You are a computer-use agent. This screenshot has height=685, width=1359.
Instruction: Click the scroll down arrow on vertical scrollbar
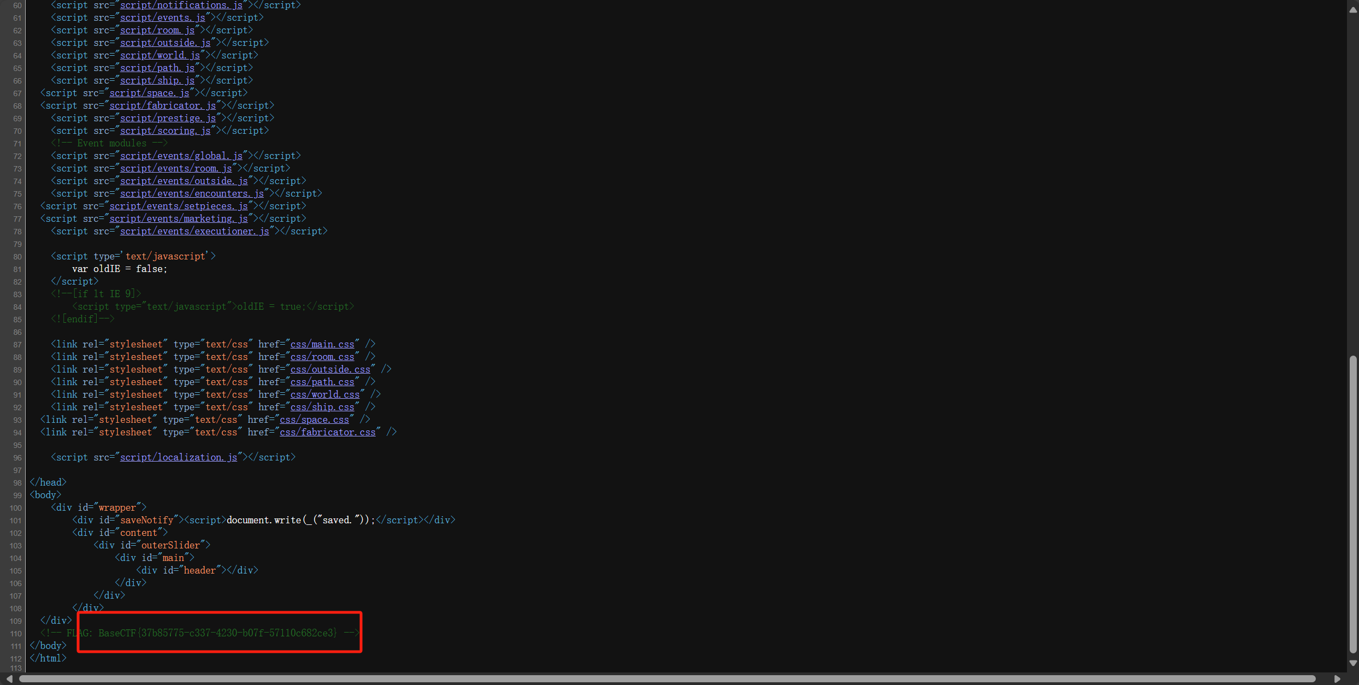click(1352, 663)
